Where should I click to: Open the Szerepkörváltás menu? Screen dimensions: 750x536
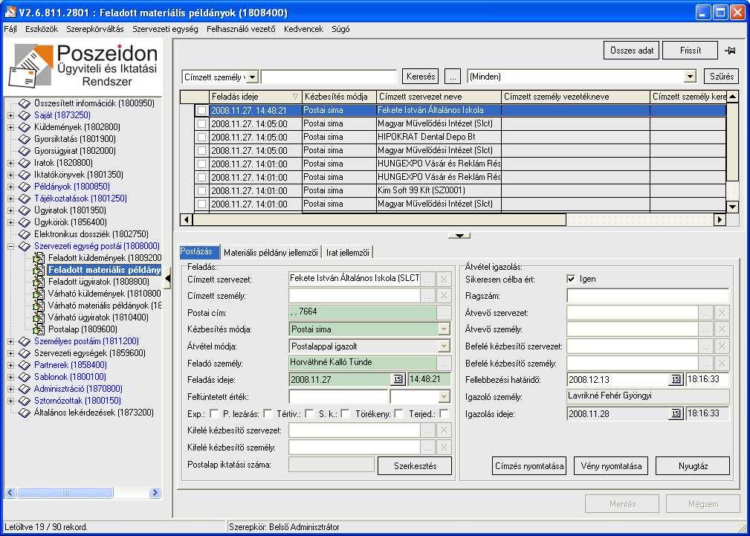[95, 29]
